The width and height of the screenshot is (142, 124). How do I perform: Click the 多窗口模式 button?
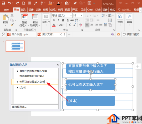[131, 34]
